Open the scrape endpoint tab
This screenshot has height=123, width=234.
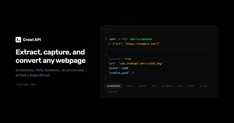[203, 86]
